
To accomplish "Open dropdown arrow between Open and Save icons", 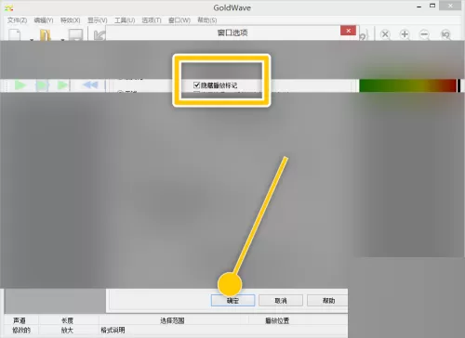I will (62, 39).
